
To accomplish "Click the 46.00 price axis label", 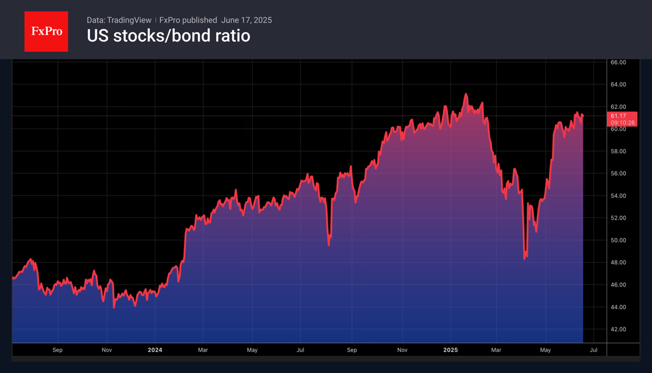I will [618, 284].
